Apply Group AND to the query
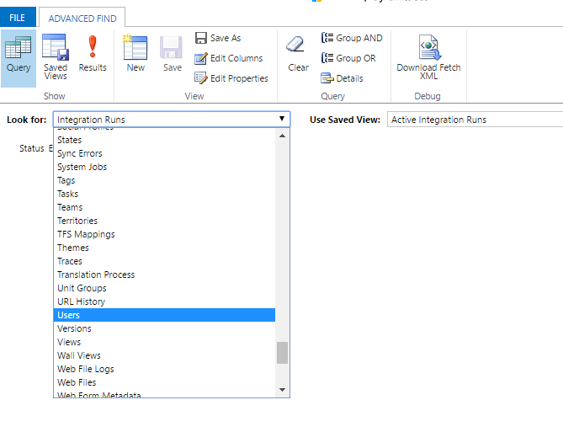 (351, 38)
